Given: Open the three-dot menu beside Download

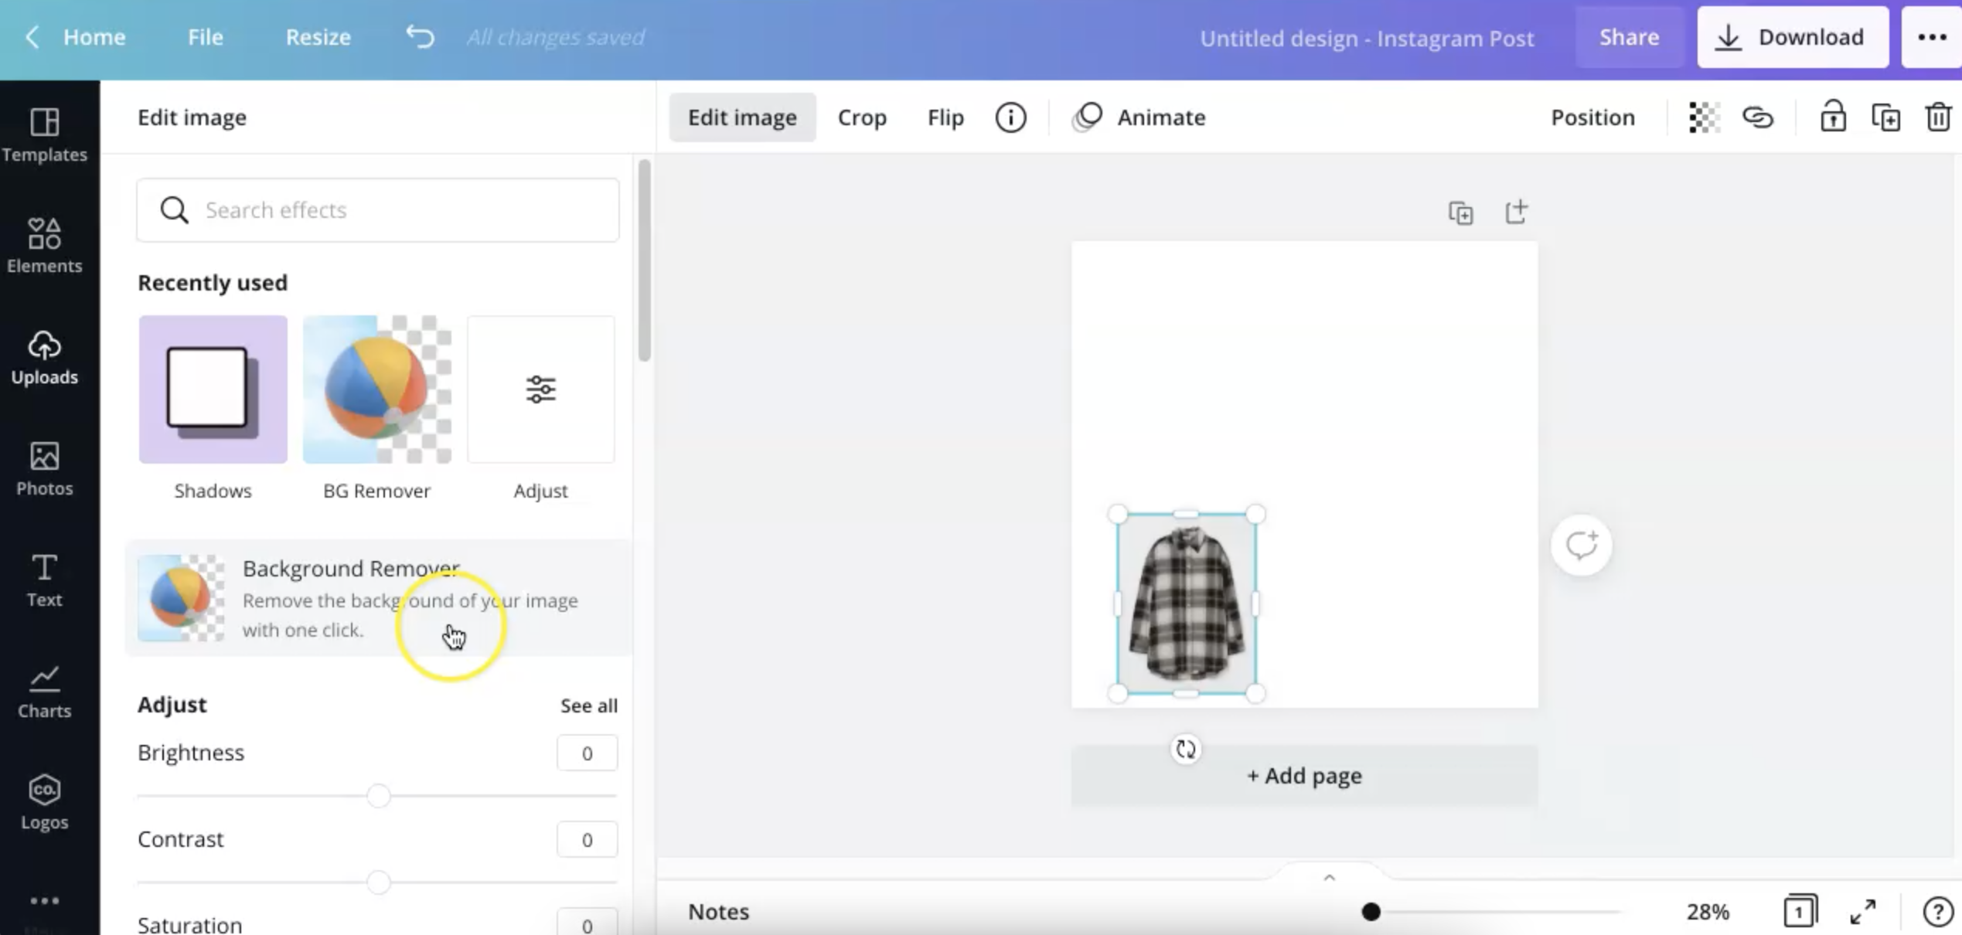Looking at the screenshot, I should pyautogui.click(x=1931, y=37).
